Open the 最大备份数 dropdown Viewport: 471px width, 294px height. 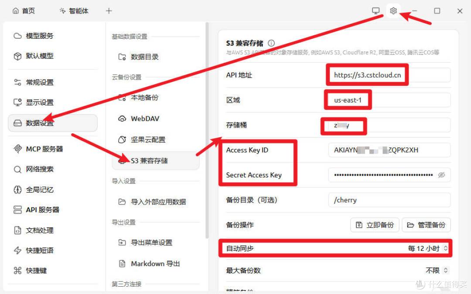tap(437, 270)
